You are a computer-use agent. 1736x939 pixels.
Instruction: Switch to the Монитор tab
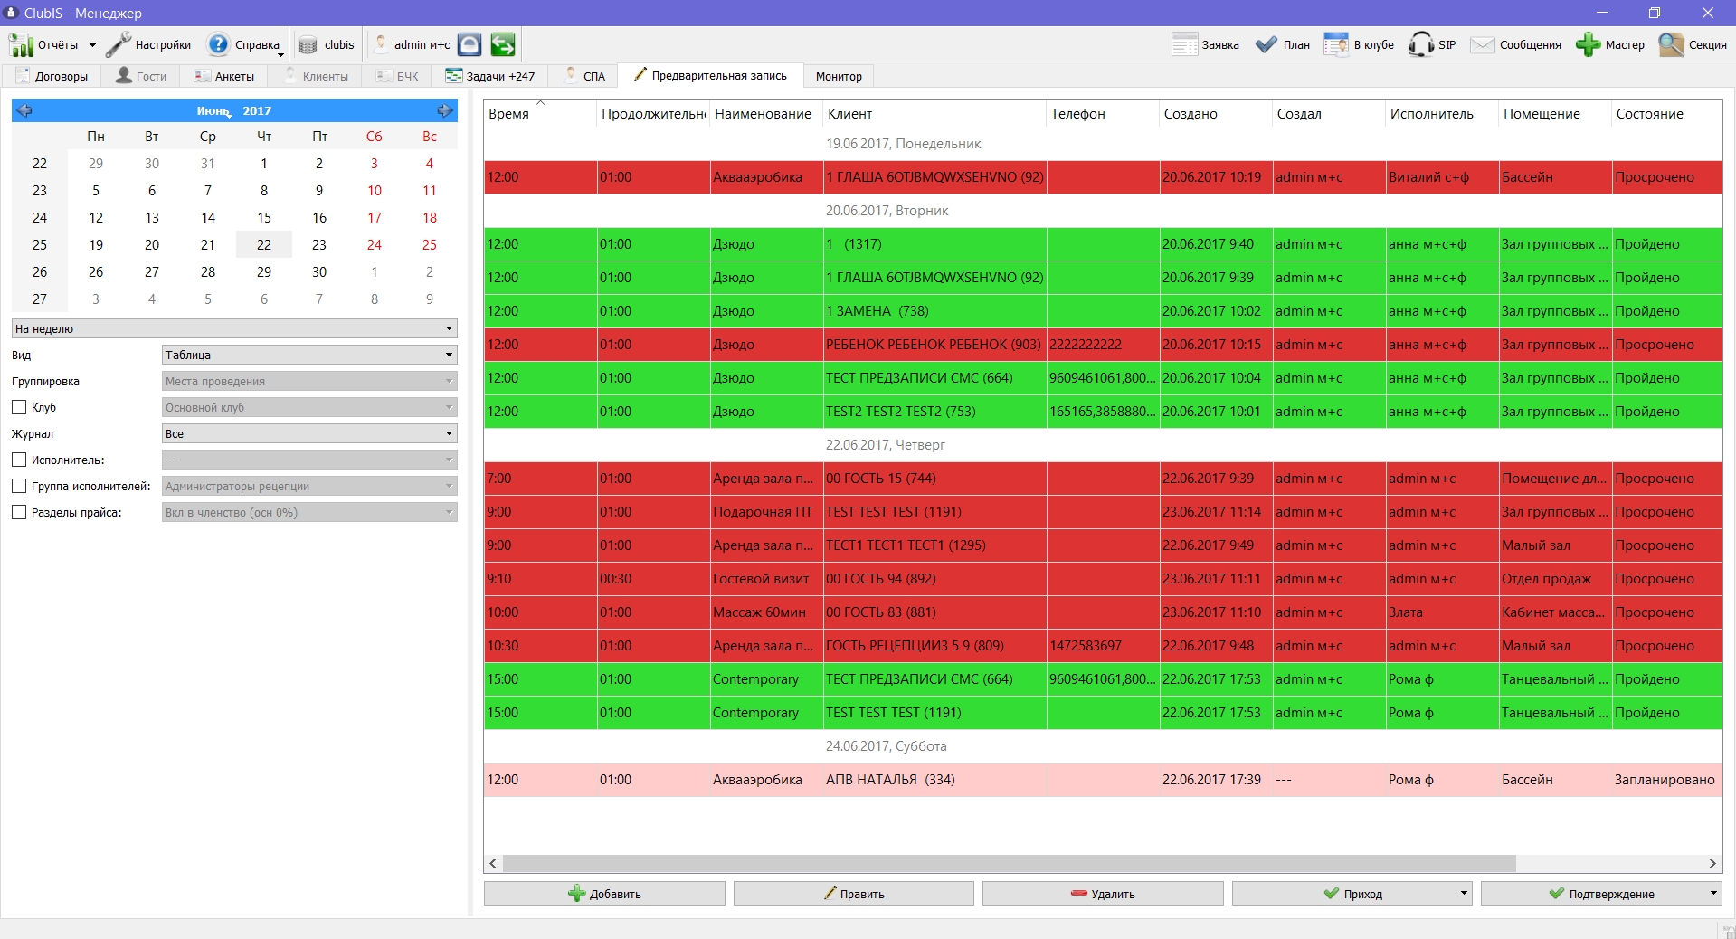point(839,76)
